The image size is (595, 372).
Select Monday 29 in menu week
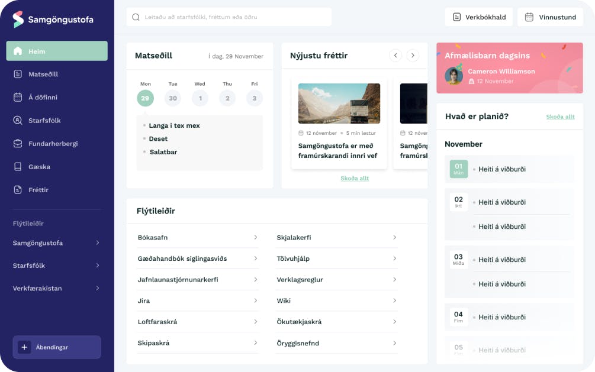coord(145,98)
